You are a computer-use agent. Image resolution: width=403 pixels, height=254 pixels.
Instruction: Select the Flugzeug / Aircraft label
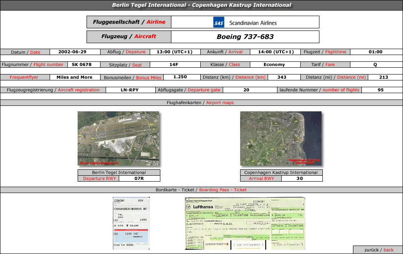(129, 36)
